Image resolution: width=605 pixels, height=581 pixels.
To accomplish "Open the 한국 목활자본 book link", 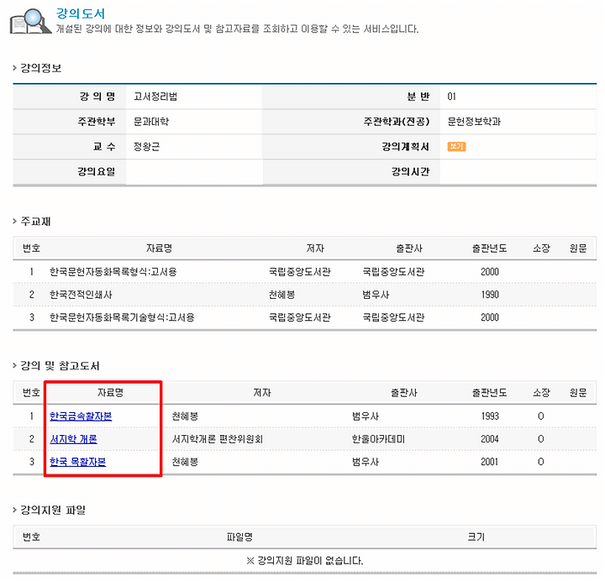I will pos(77,462).
